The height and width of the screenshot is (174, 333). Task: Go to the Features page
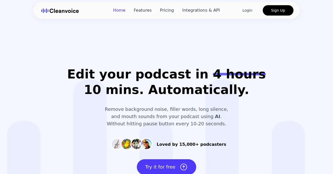[x=143, y=10]
